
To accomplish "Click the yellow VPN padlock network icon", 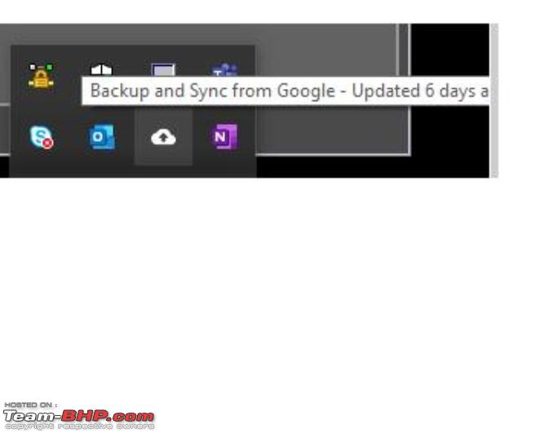I will tap(41, 75).
